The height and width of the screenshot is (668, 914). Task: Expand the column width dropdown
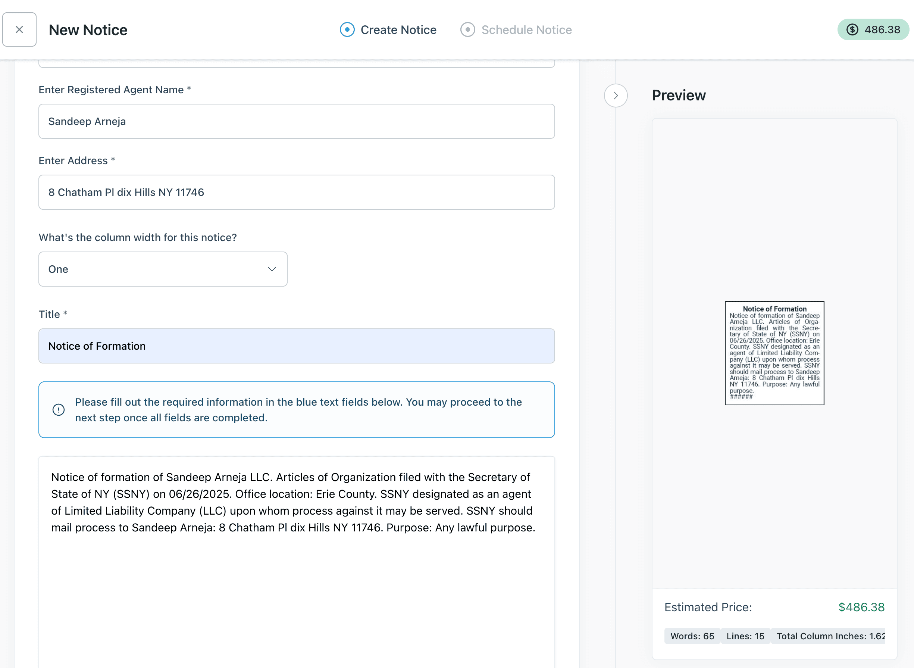163,269
